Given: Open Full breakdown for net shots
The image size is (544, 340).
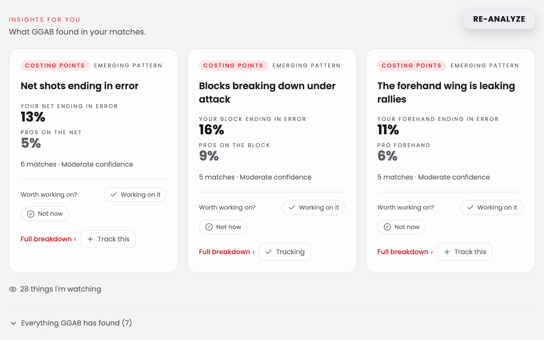Looking at the screenshot, I should tap(48, 239).
